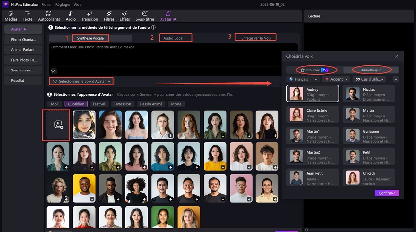Image resolution: width=416 pixels, height=232 pixels.
Task: Click the script text input area
Action: 173,55
